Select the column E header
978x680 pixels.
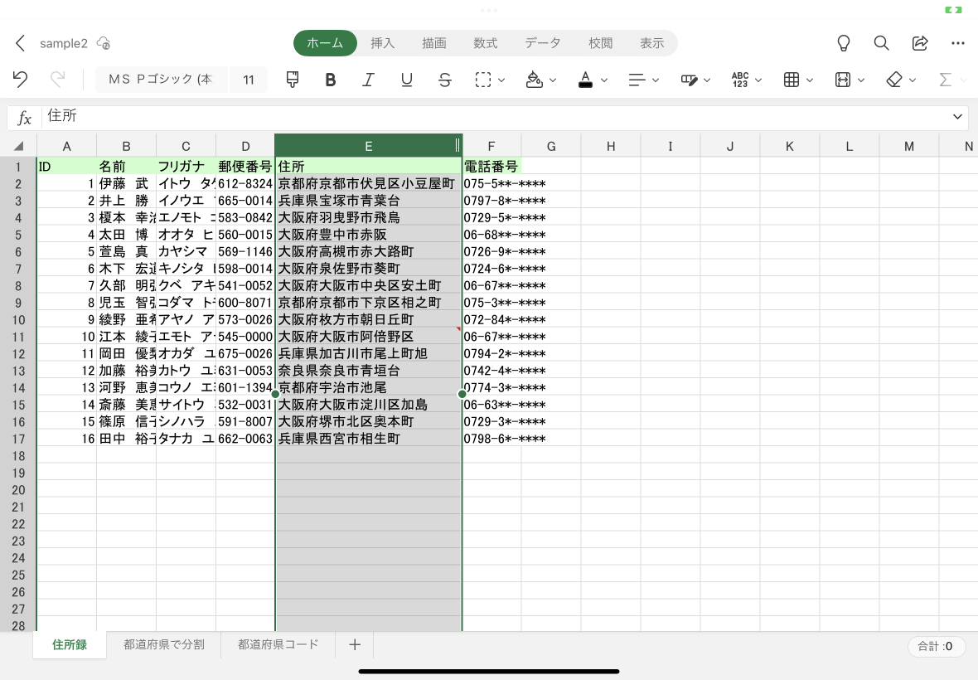point(369,146)
